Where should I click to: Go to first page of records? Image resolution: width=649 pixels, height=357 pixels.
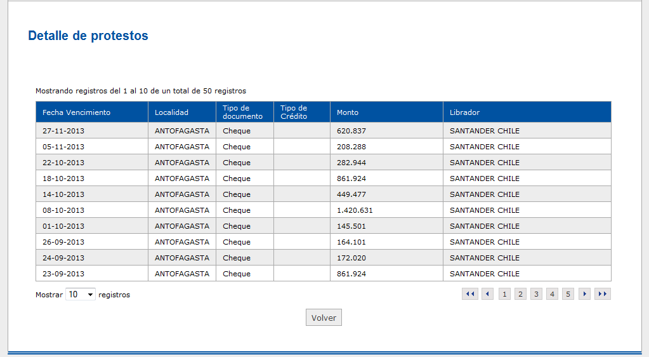pos(470,294)
